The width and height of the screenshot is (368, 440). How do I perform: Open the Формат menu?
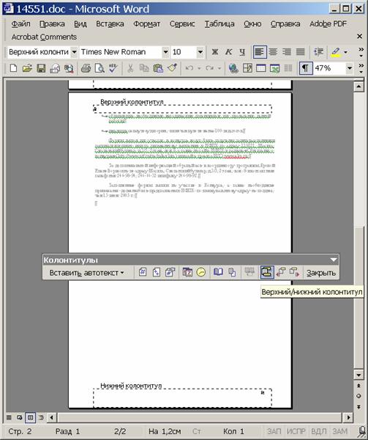click(146, 24)
